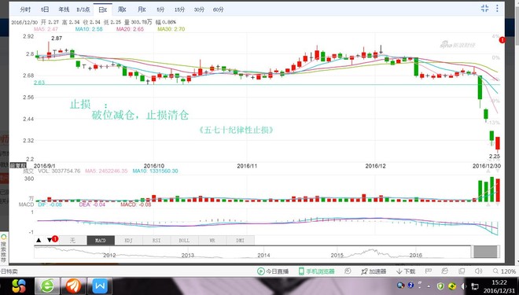Click the circular icon left of 加速器
519x295 pixels.
click(x=348, y=271)
